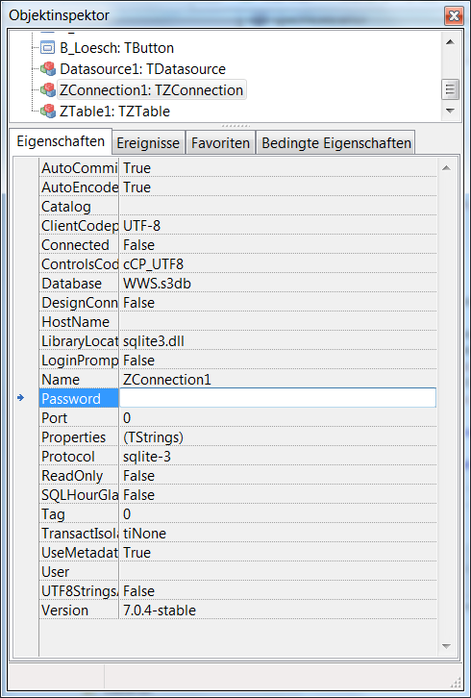This screenshot has width=471, height=698.
Task: Select ZTable1: TZTable in component tree
Action: [114, 111]
